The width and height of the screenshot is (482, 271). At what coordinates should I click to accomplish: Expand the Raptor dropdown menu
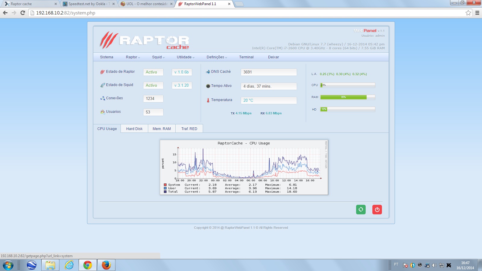pos(133,57)
